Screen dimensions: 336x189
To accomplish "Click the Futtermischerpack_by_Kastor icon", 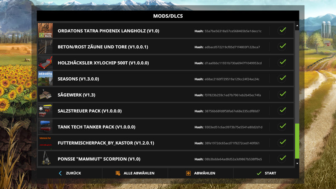I will point(45,143).
